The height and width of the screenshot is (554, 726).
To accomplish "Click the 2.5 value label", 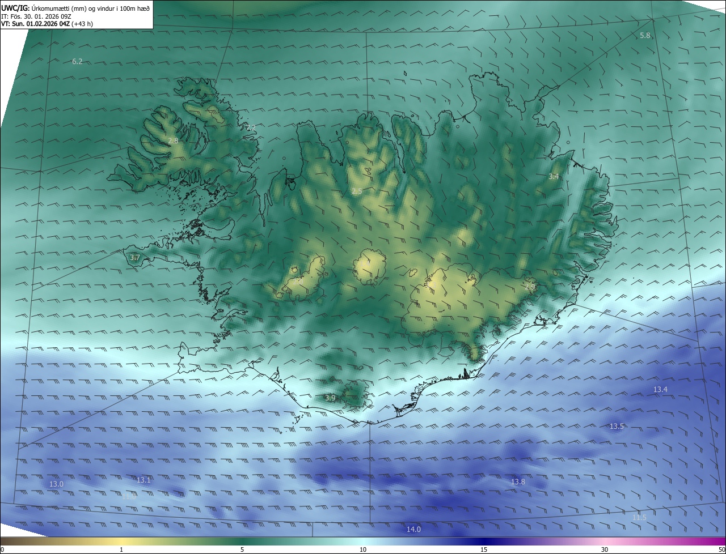I will pos(357,191).
